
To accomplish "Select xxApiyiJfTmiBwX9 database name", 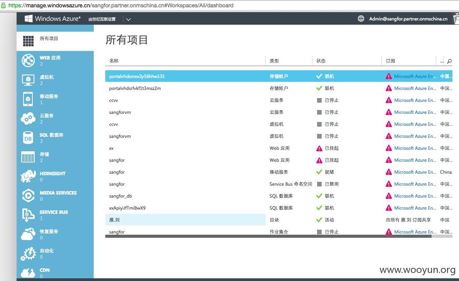I will (x=127, y=208).
